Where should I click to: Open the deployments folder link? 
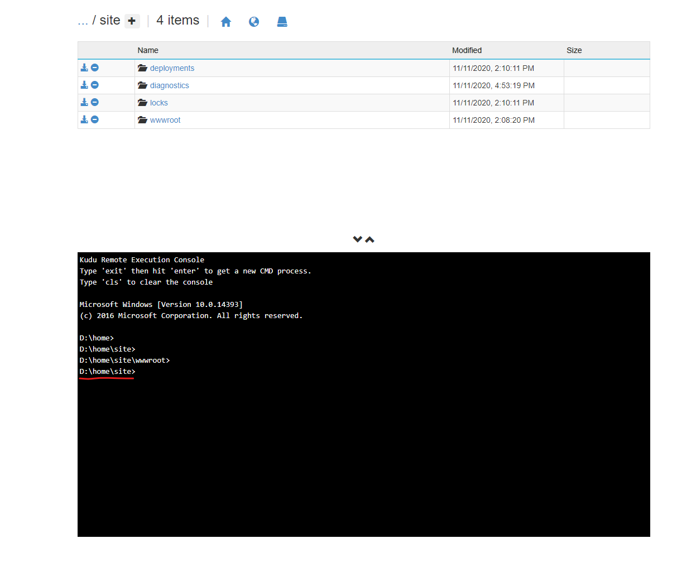172,68
